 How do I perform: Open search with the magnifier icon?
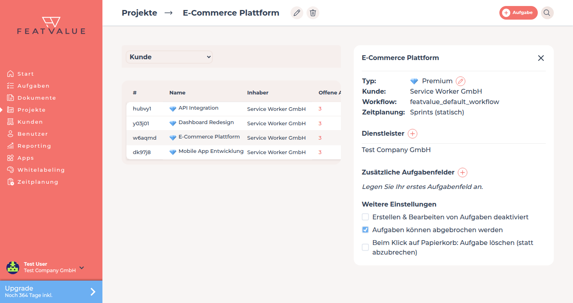click(547, 13)
